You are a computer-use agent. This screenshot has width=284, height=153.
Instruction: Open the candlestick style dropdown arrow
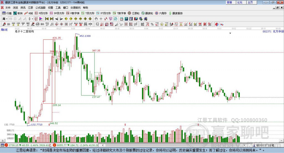(x=32, y=19)
